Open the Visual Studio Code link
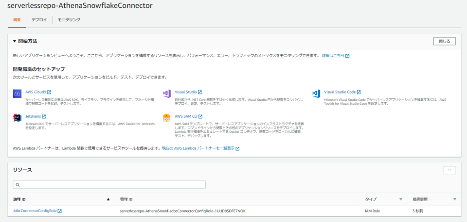The width and height of the screenshot is (467, 222). pyautogui.click(x=340, y=92)
